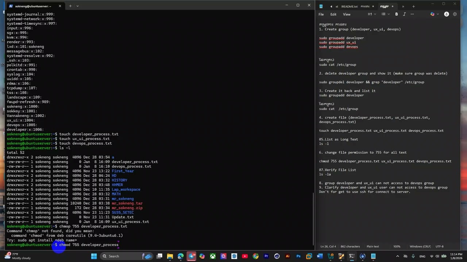The width and height of the screenshot is (467, 262).
Task: Open terminal profile dropdown arrow
Action: pos(77,6)
